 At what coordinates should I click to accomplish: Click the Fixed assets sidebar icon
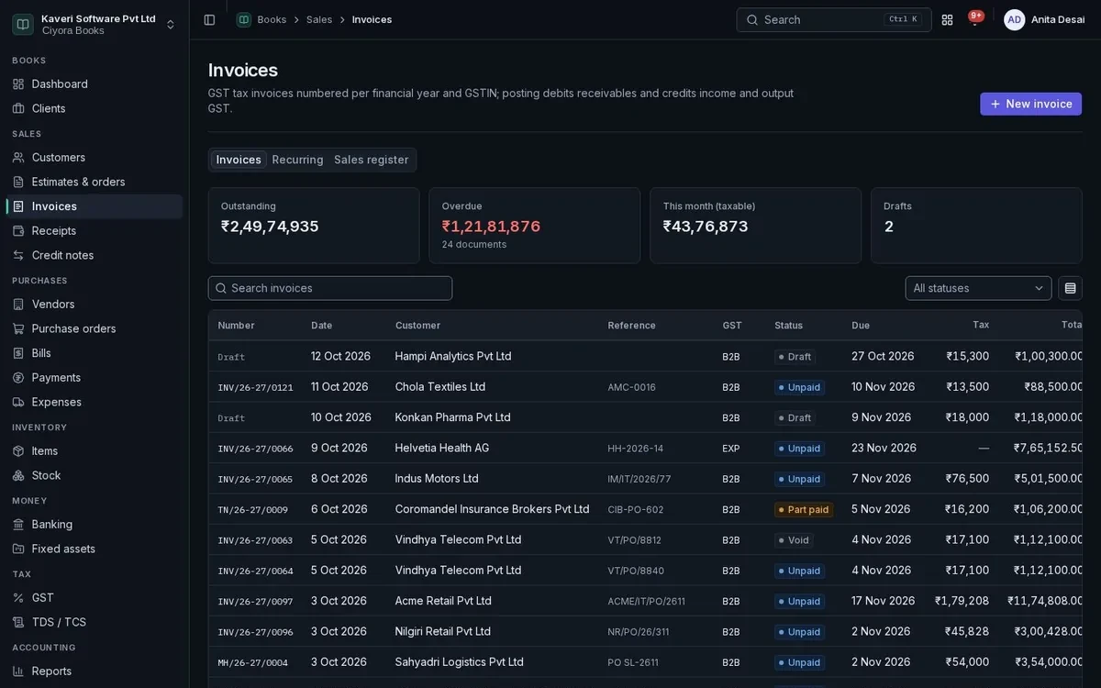(x=18, y=549)
